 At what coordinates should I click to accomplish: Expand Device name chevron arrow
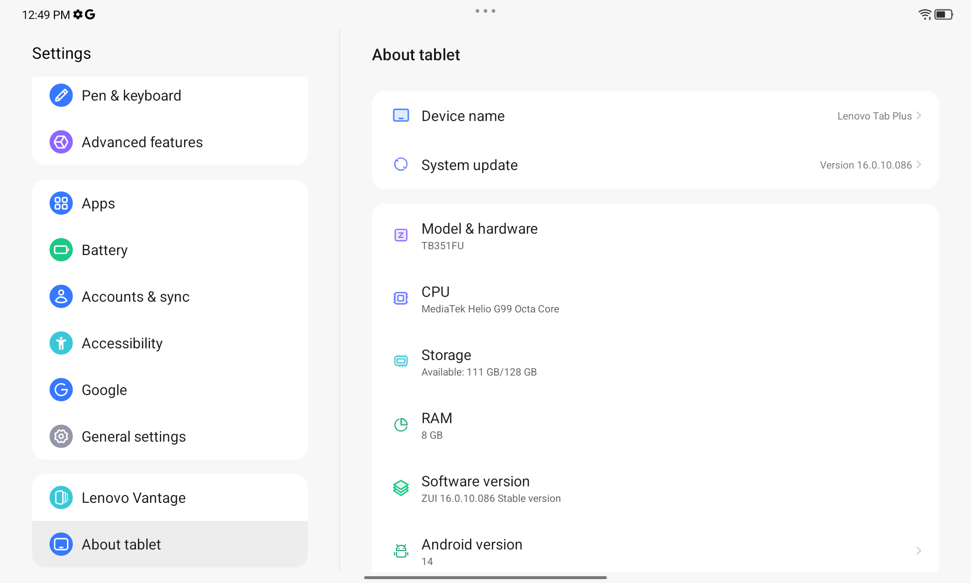point(919,116)
